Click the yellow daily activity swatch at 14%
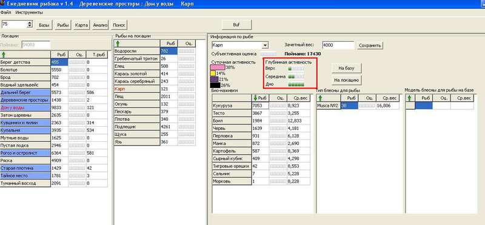 coord(213,73)
